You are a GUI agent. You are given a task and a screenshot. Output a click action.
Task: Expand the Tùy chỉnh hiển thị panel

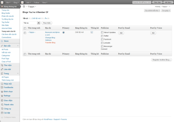point(152,10)
